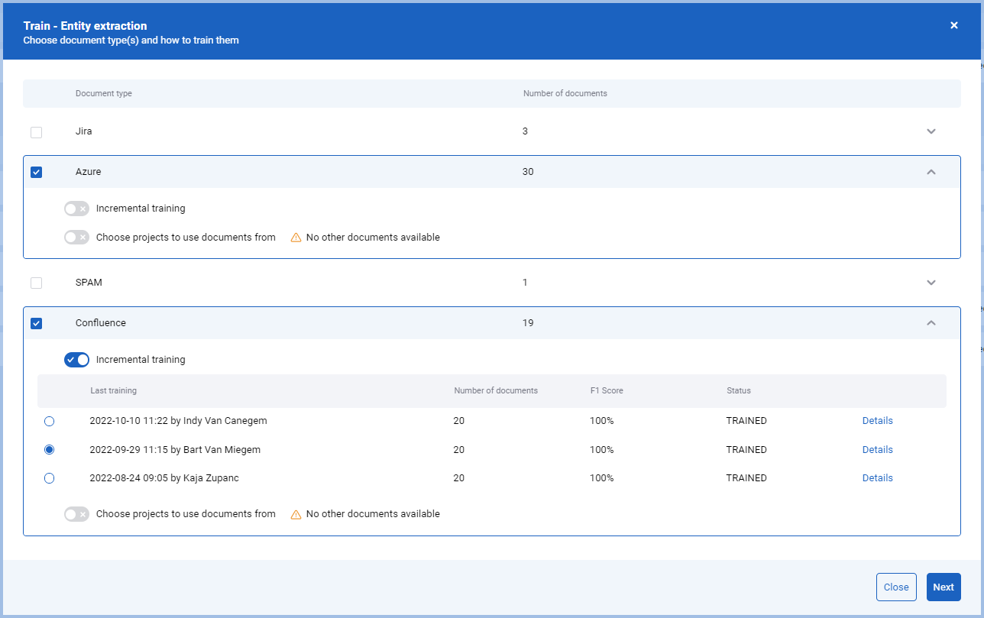
Task: Click 100% F1 score of Indy Van Canegem training
Action: (602, 421)
